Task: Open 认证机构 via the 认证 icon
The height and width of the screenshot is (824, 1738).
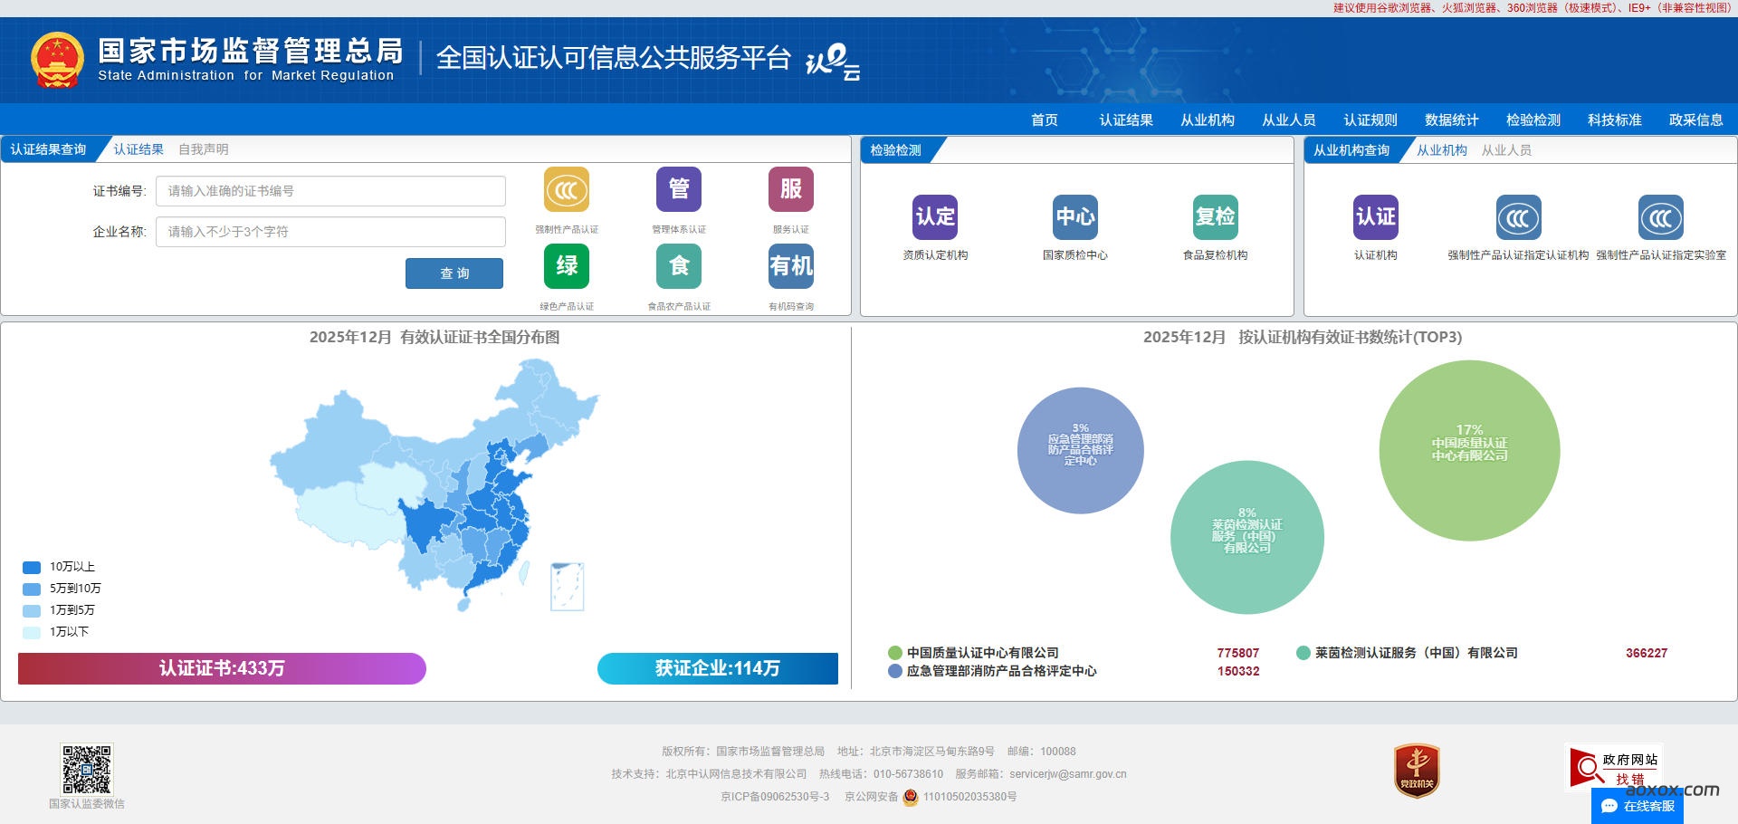Action: point(1375,217)
